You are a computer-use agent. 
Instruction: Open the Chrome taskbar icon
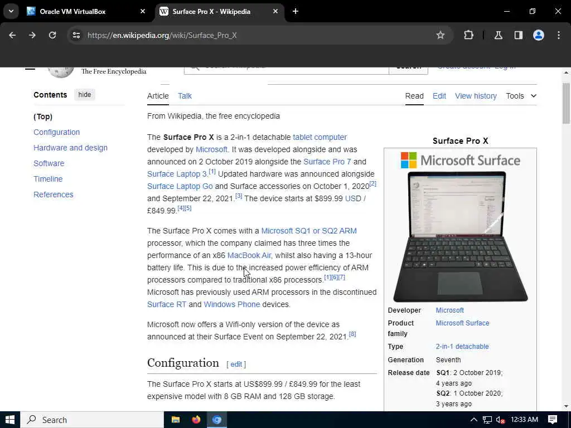217,420
